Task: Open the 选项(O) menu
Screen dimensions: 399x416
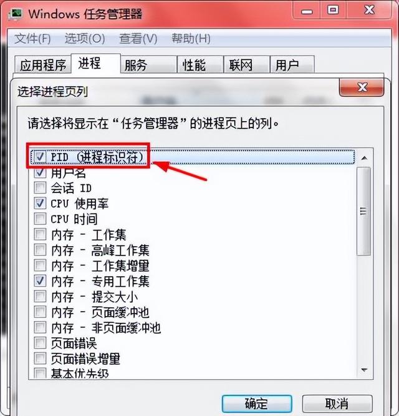Action: pos(85,39)
